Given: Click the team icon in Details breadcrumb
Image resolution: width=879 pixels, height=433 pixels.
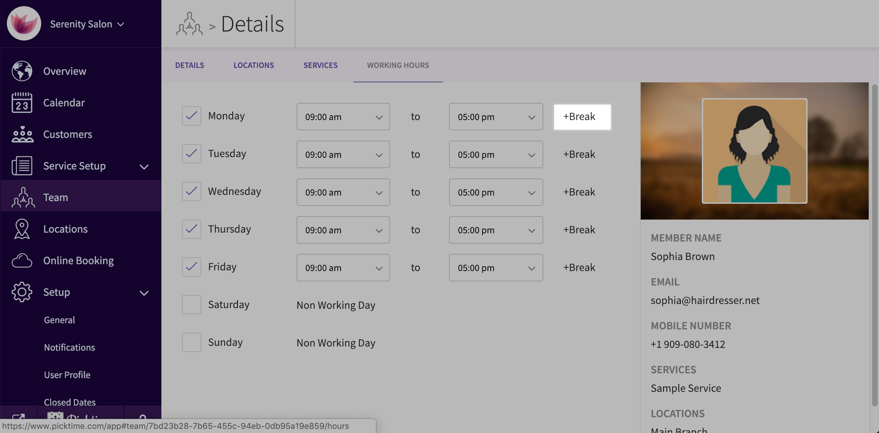Looking at the screenshot, I should click(190, 24).
